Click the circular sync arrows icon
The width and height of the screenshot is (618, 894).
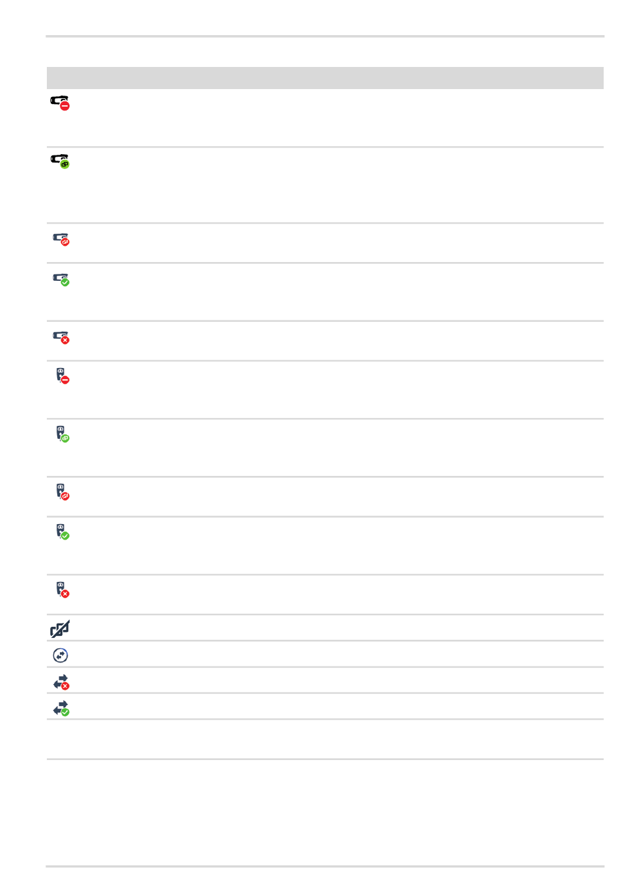pyautogui.click(x=60, y=655)
